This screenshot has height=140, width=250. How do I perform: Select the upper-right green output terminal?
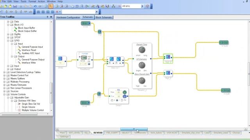click(x=224, y=42)
